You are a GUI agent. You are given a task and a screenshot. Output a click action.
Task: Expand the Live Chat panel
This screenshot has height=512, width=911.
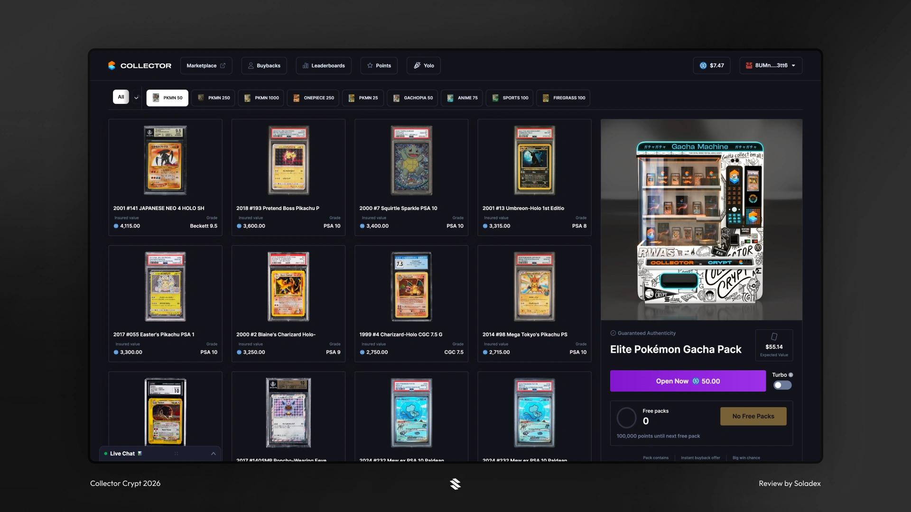coord(214,454)
